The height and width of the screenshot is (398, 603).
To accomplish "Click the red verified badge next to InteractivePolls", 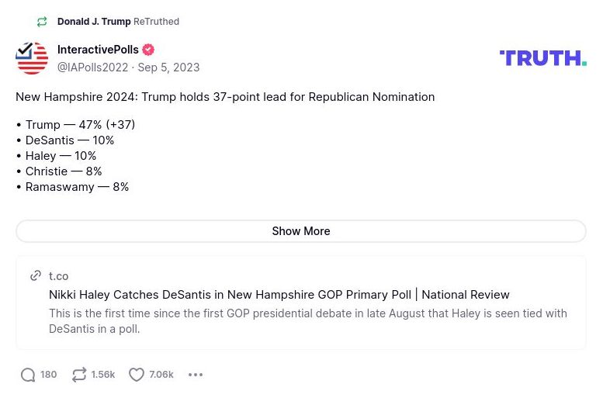I will 148,50.
